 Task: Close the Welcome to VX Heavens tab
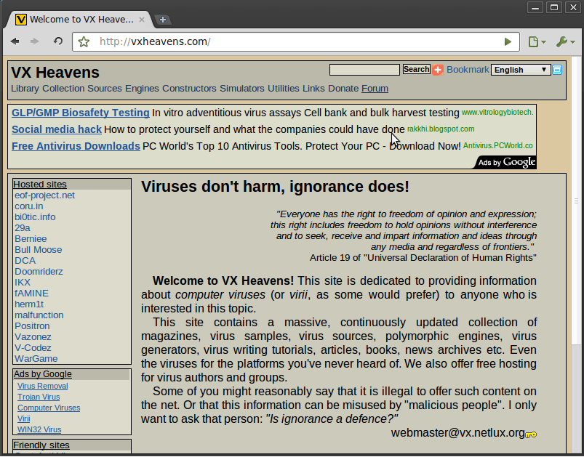pyautogui.click(x=142, y=20)
